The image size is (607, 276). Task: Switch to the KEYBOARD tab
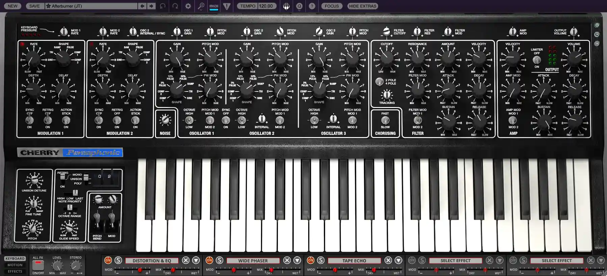pyautogui.click(x=15, y=258)
